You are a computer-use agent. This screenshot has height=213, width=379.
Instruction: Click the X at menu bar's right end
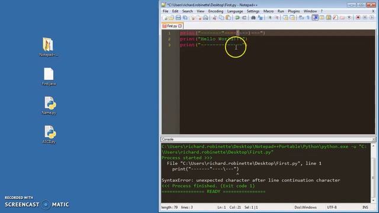point(373,11)
